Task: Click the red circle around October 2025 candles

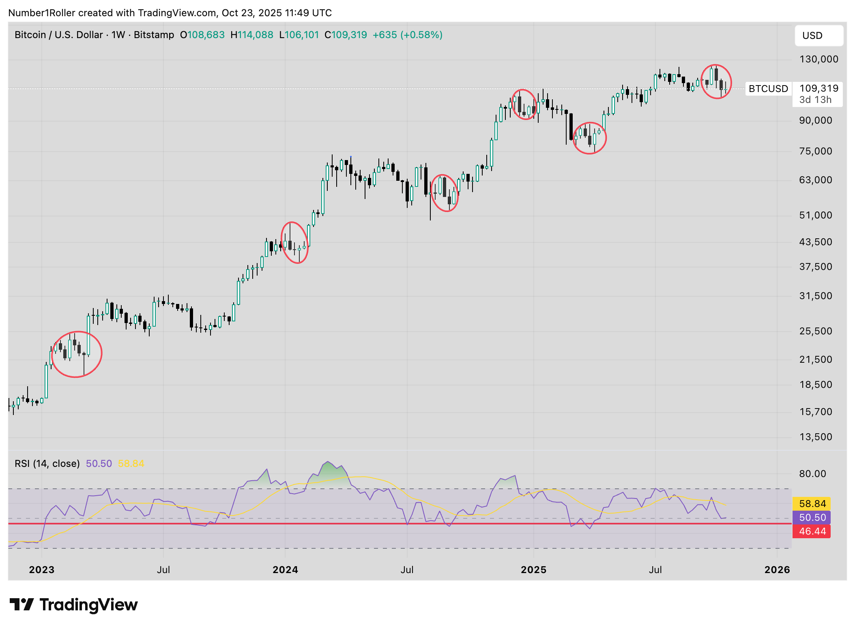Action: pyautogui.click(x=716, y=81)
